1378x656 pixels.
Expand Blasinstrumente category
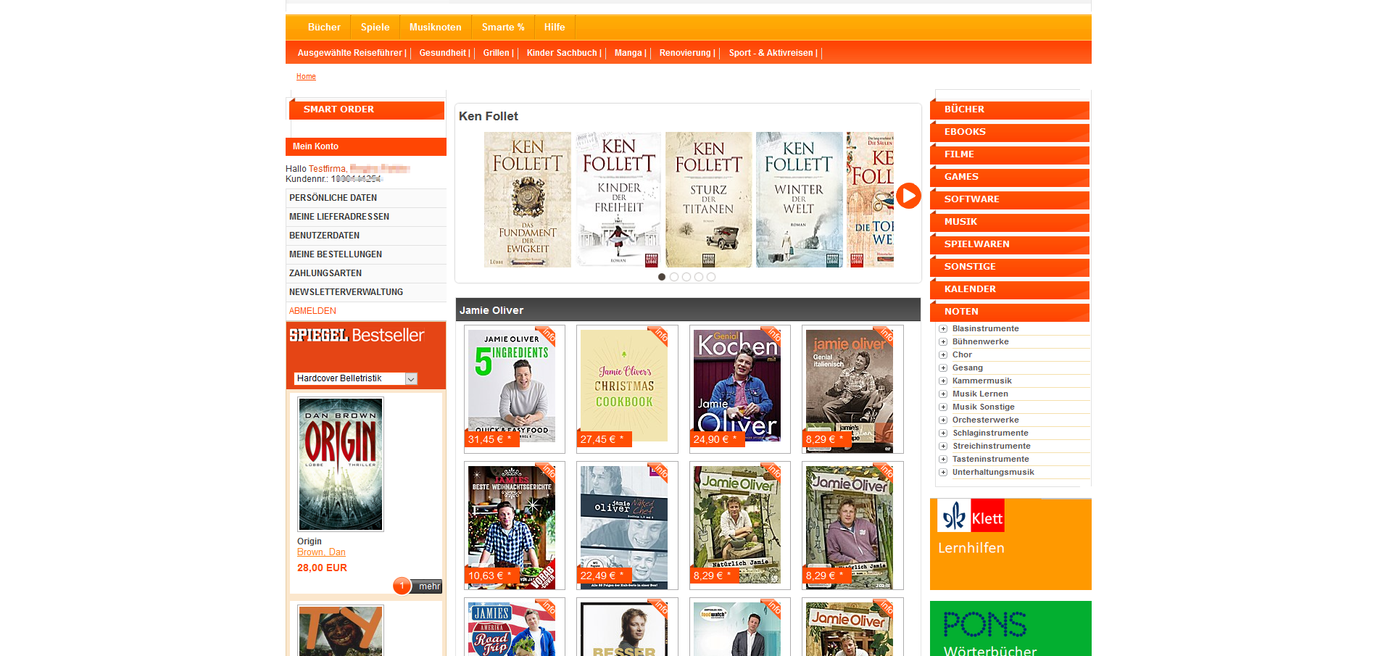[x=943, y=329]
